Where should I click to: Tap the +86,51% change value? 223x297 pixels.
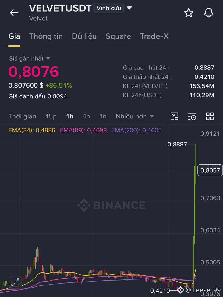click(59, 85)
